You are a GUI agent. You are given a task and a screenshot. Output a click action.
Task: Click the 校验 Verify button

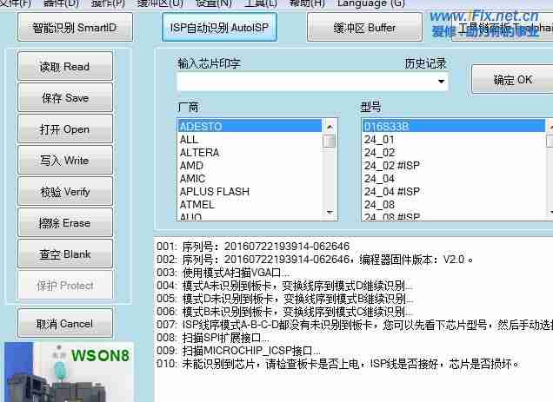[x=65, y=192]
